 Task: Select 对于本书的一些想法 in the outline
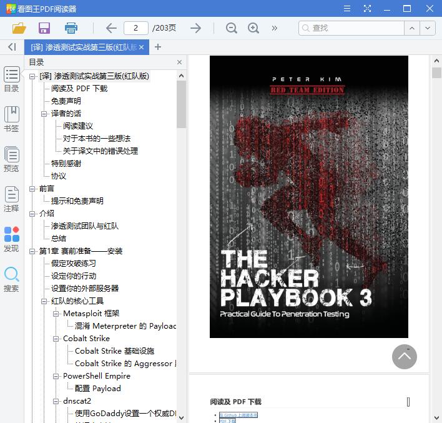[x=96, y=139]
